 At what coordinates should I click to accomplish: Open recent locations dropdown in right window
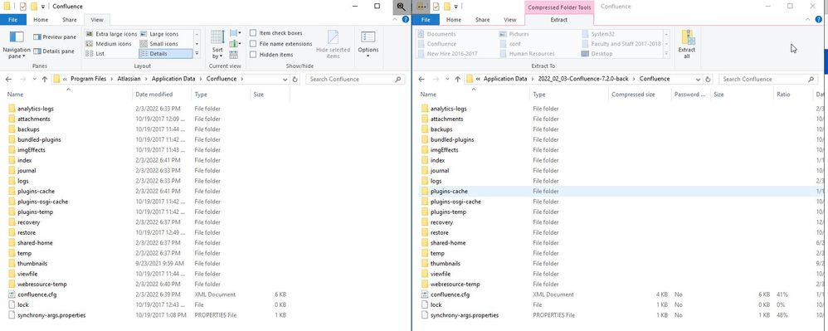[x=447, y=79]
